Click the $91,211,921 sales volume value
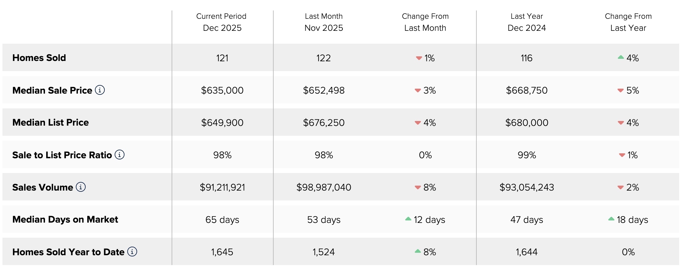The width and height of the screenshot is (689, 274). 222,187
